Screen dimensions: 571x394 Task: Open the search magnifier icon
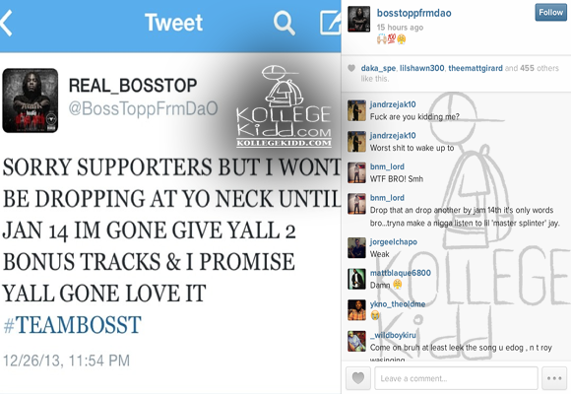(x=284, y=24)
